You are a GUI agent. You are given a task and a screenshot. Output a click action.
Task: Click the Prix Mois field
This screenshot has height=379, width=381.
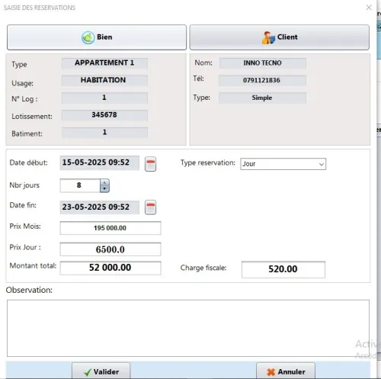pyautogui.click(x=110, y=228)
